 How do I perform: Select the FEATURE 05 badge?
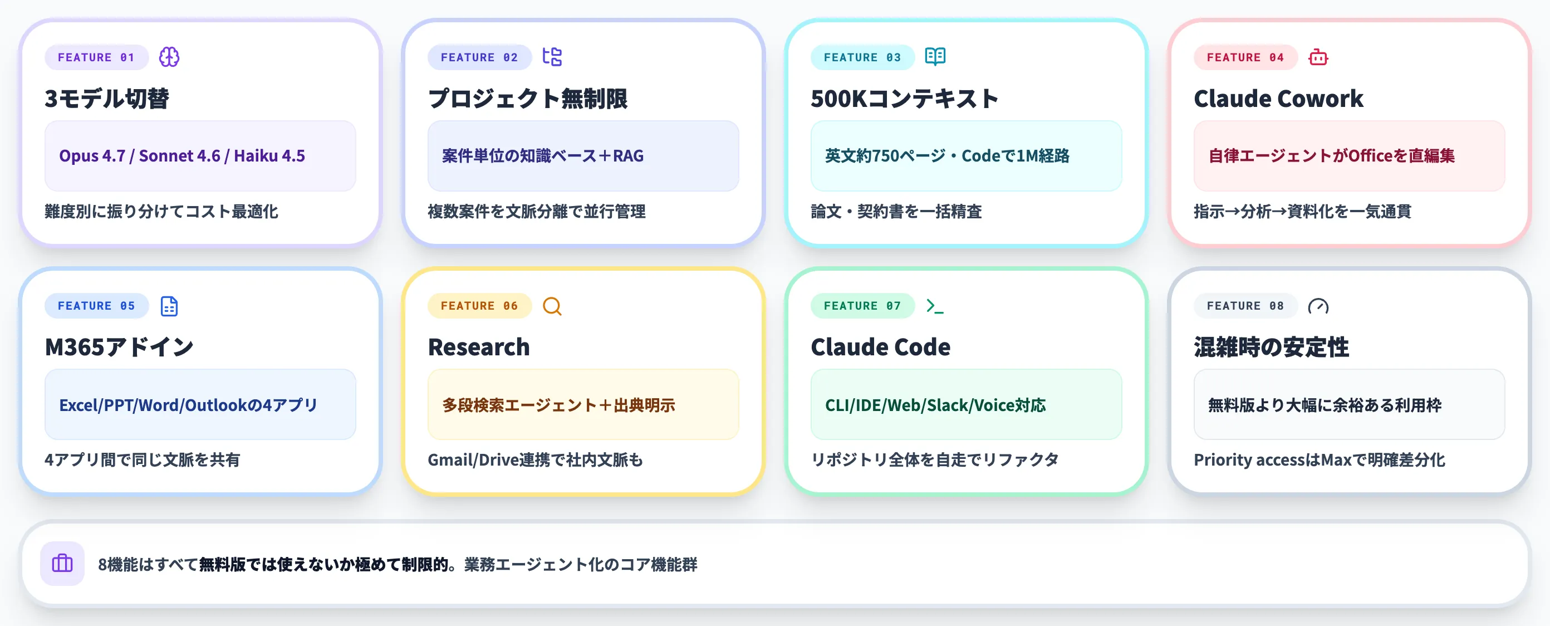click(96, 306)
